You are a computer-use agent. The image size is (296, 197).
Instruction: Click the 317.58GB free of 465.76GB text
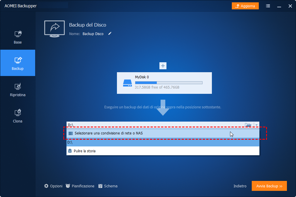[157, 87]
